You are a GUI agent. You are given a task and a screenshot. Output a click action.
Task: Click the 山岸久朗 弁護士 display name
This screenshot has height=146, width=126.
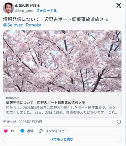[27, 6]
